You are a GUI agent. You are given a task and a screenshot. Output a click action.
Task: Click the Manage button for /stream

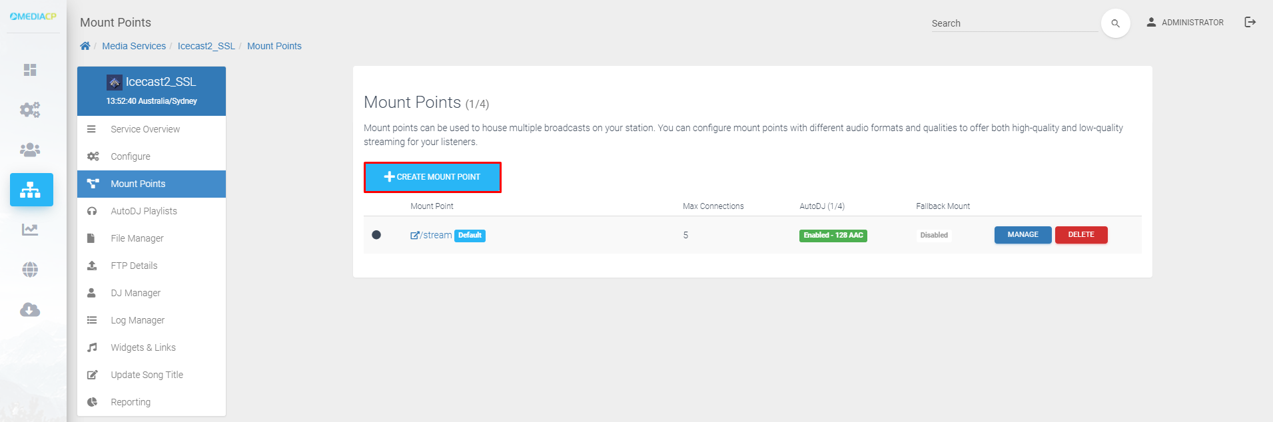(x=1023, y=235)
